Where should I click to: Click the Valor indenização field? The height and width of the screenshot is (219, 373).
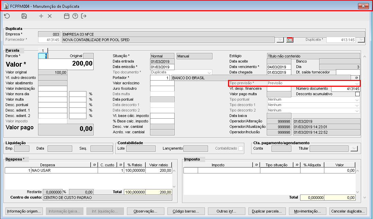point(53,89)
